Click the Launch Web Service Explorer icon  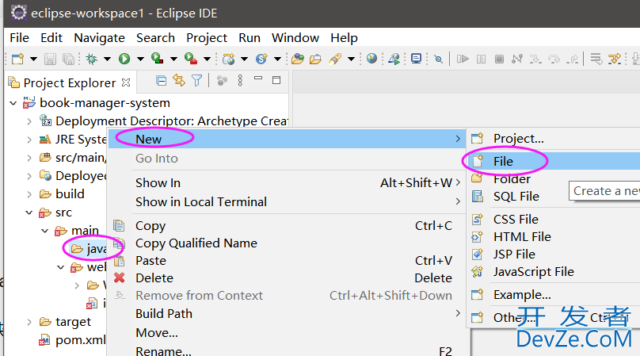[394, 59]
